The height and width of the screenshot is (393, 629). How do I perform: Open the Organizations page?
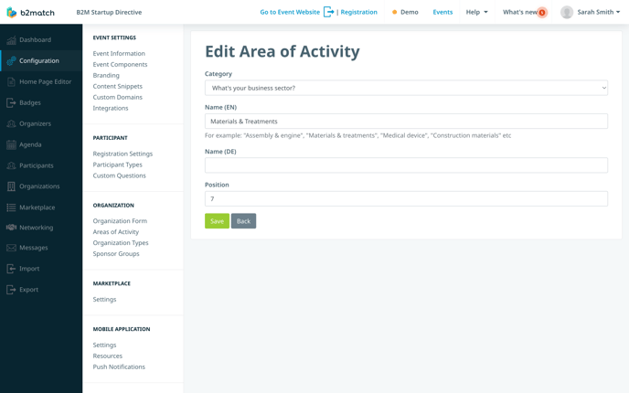(39, 186)
